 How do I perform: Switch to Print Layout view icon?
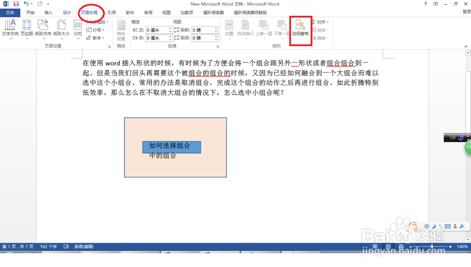tap(388, 247)
